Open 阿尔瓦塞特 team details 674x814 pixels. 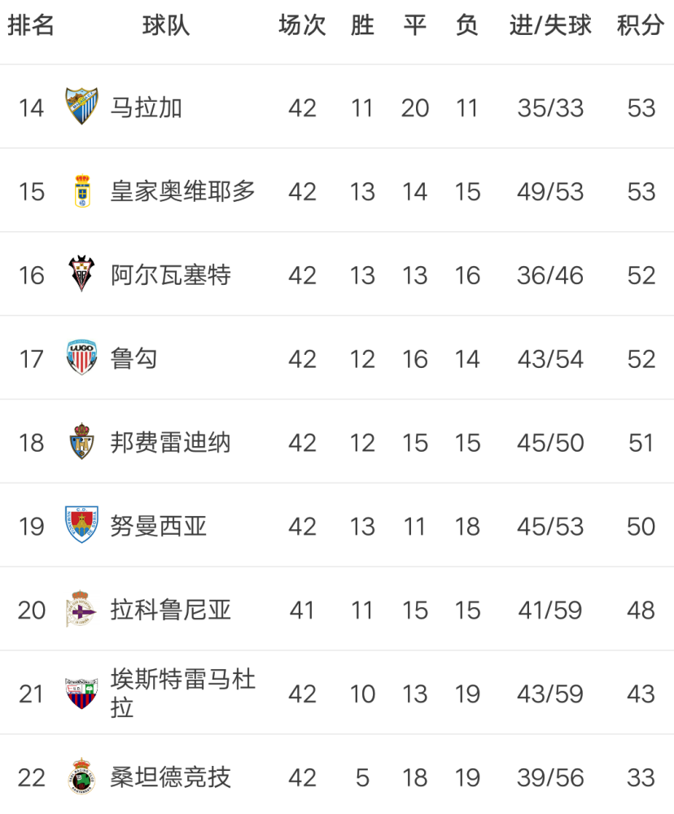click(x=170, y=275)
